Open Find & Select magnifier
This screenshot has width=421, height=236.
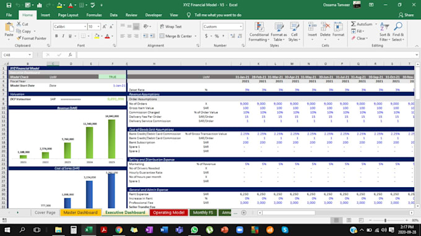coord(398,32)
